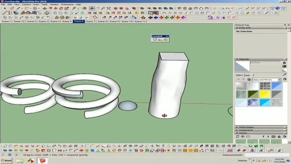The image size is (291, 164).
Task: Open Materials details arrow menu
Action: coord(285,79)
